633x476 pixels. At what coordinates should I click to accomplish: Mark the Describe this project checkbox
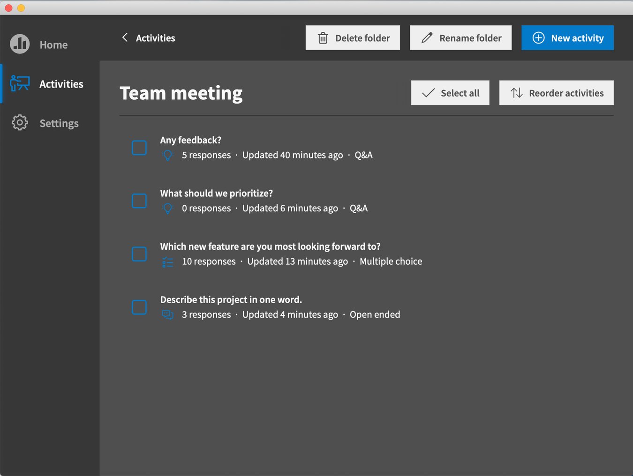[x=139, y=307]
